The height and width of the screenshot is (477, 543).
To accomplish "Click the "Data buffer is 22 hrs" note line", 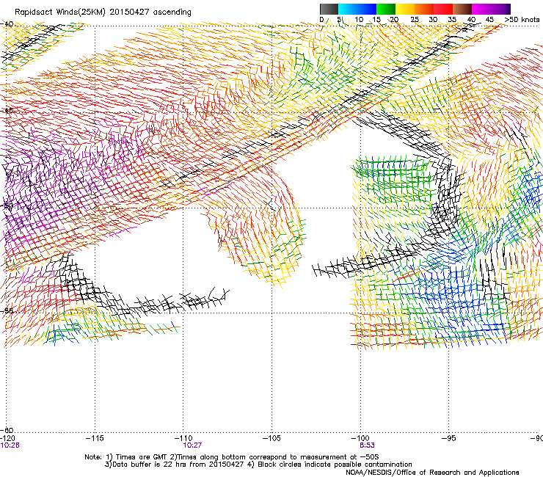I will point(258,465).
